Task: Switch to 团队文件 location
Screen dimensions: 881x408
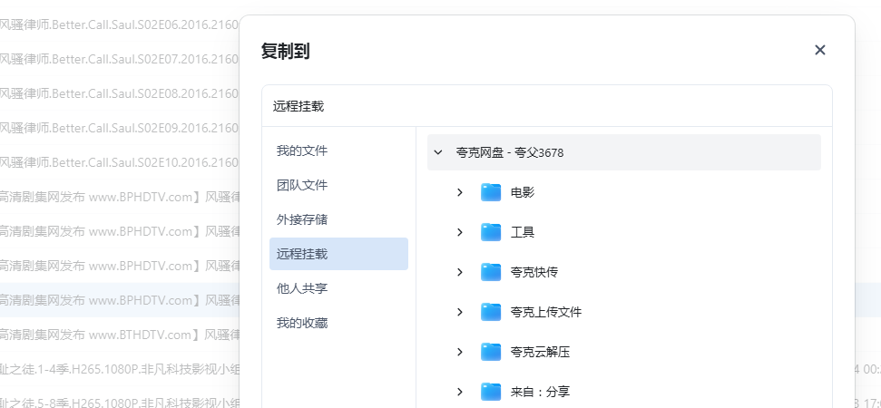Action: (x=302, y=185)
